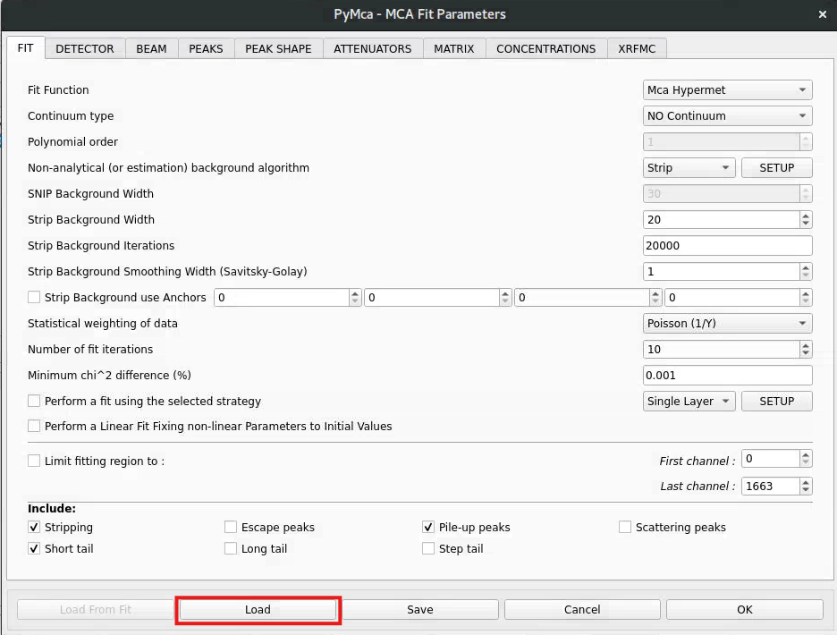Decrease Strip Background Width with down arrow
This screenshot has width=837, height=635.
point(806,224)
